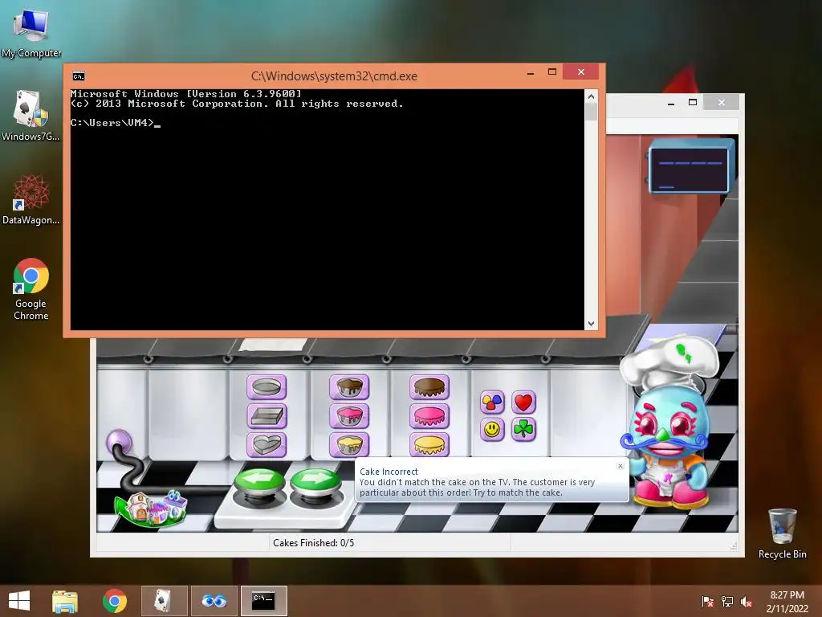The image size is (822, 617).
Task: Choose the chocolate cake batter
Action: pyautogui.click(x=349, y=387)
